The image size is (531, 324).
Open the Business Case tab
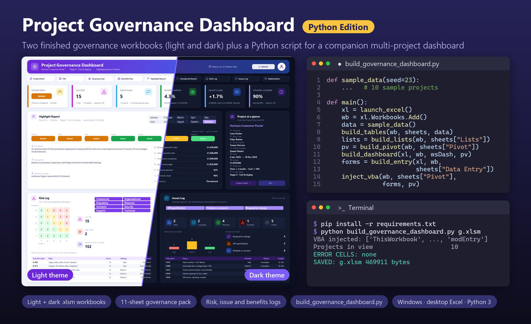pos(99,79)
